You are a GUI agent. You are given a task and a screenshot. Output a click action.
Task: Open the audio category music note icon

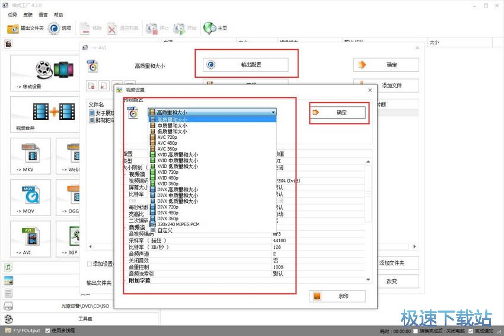(x=8, y=267)
